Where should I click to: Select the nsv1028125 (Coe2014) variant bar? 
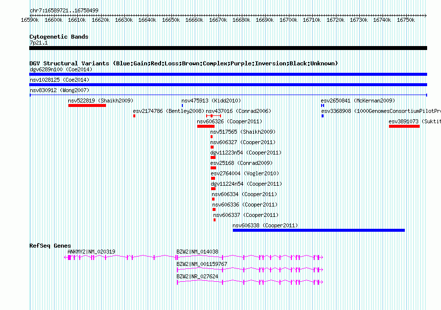point(228,85)
